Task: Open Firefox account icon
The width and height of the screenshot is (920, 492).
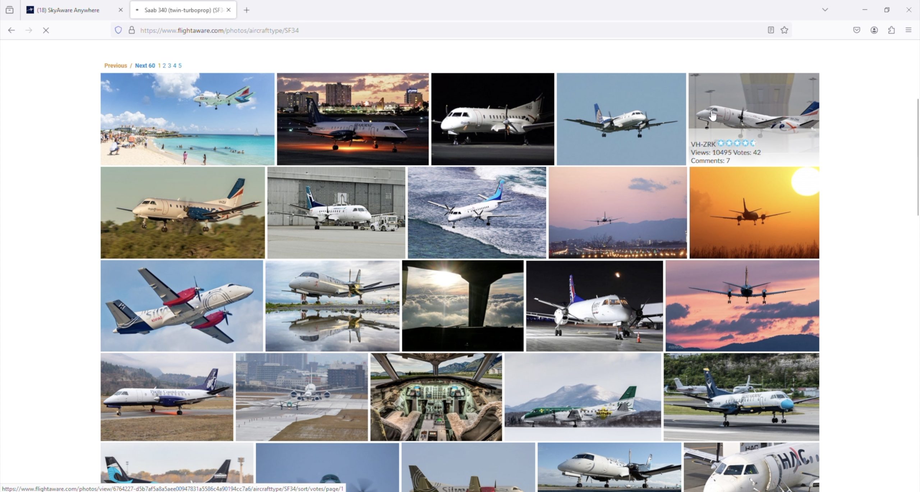Action: 874,30
